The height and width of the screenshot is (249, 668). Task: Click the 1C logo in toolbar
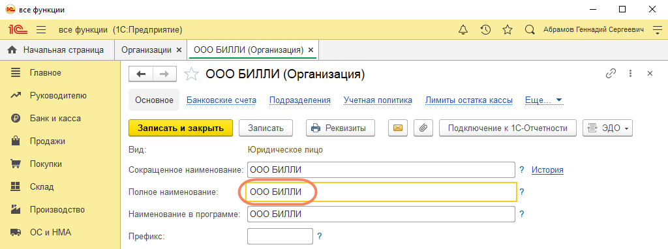18,30
